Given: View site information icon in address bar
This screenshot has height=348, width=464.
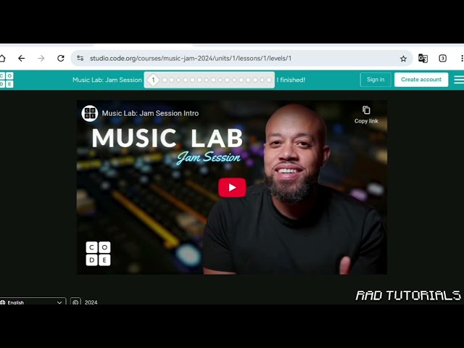Looking at the screenshot, I should pyautogui.click(x=80, y=58).
